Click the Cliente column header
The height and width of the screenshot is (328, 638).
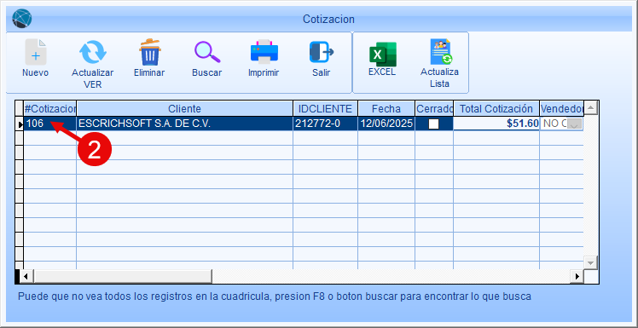185,108
